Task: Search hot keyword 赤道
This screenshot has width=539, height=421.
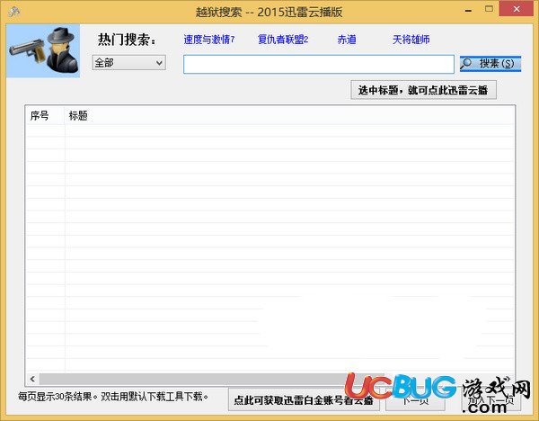Action: (x=347, y=40)
